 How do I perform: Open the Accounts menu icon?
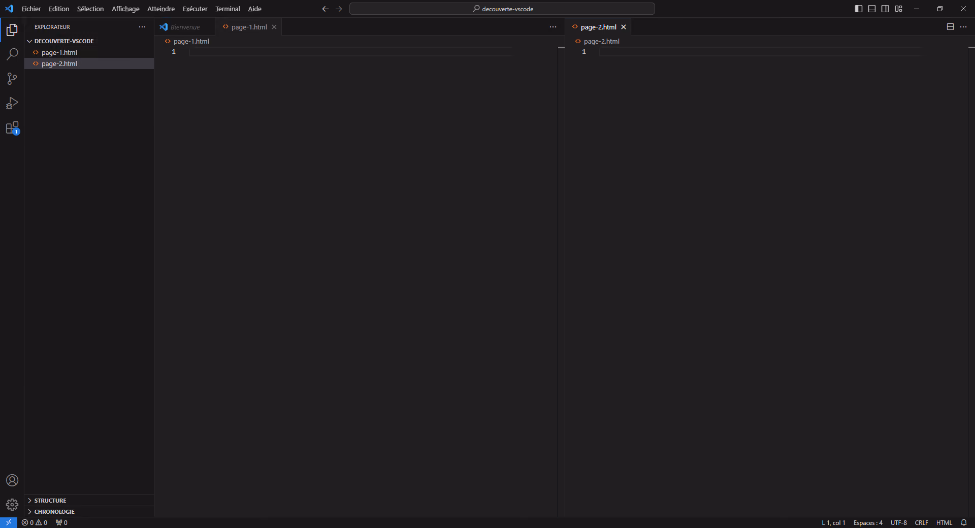(x=12, y=480)
